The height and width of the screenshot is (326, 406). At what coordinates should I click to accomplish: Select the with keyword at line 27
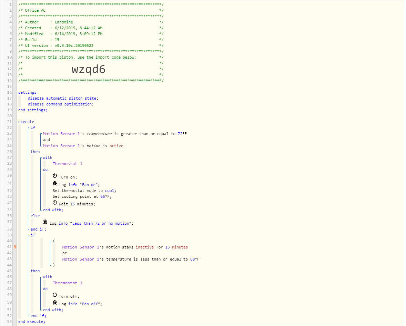(47, 158)
